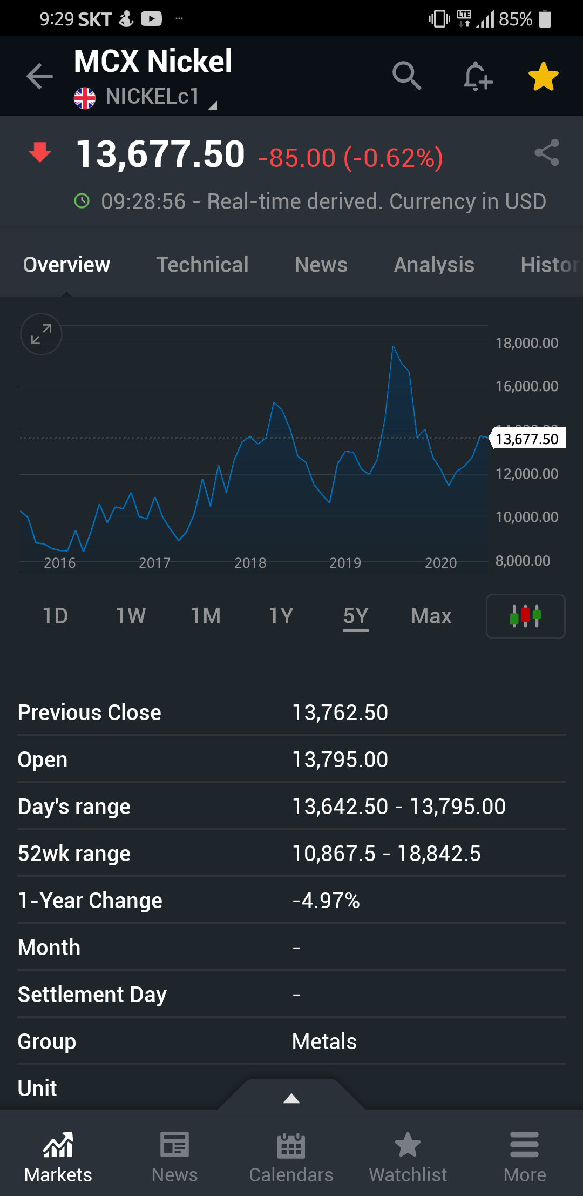Toggle the yellow watchlist star
The height and width of the screenshot is (1196, 583).
coord(543,76)
